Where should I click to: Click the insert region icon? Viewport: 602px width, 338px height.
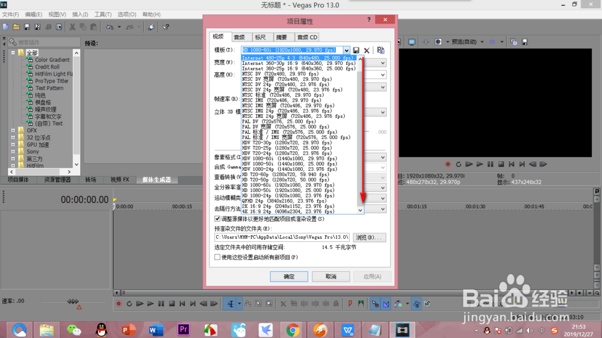[361, 304]
